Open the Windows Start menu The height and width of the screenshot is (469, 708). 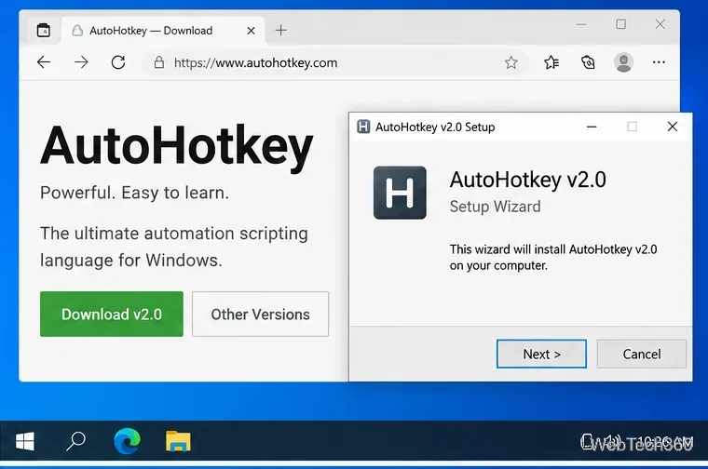pos(25,441)
